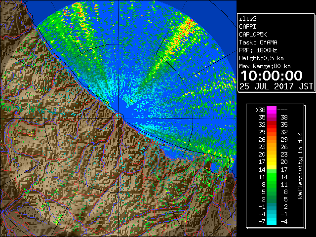Image resolution: width=316 pixels, height=237 pixels.
Task: Select the CAPPI product label
Action: pos(247,27)
